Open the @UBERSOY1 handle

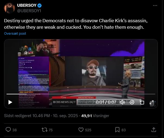[29, 11]
